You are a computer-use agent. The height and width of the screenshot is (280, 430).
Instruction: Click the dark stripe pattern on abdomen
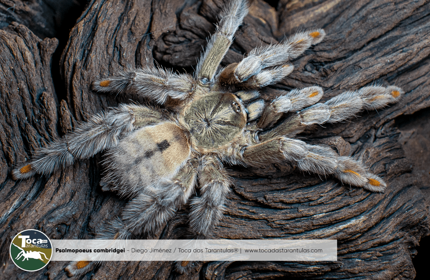[x=162, y=146]
